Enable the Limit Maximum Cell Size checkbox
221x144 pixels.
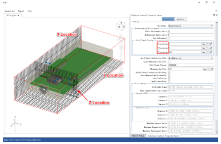[169, 62]
